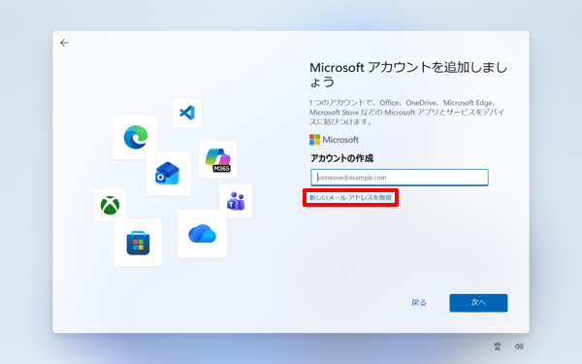This screenshot has width=582, height=364.
Task: Click the Microsoft アカウントを追加しましょう title
Action: (x=408, y=75)
